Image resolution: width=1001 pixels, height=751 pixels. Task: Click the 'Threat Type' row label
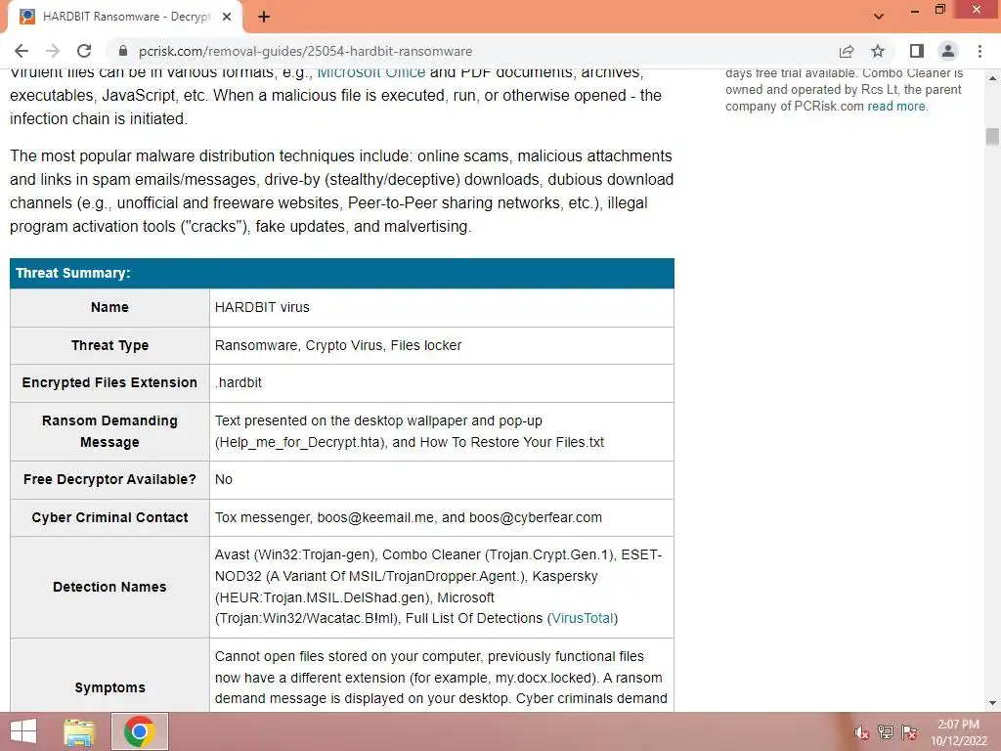(x=109, y=345)
